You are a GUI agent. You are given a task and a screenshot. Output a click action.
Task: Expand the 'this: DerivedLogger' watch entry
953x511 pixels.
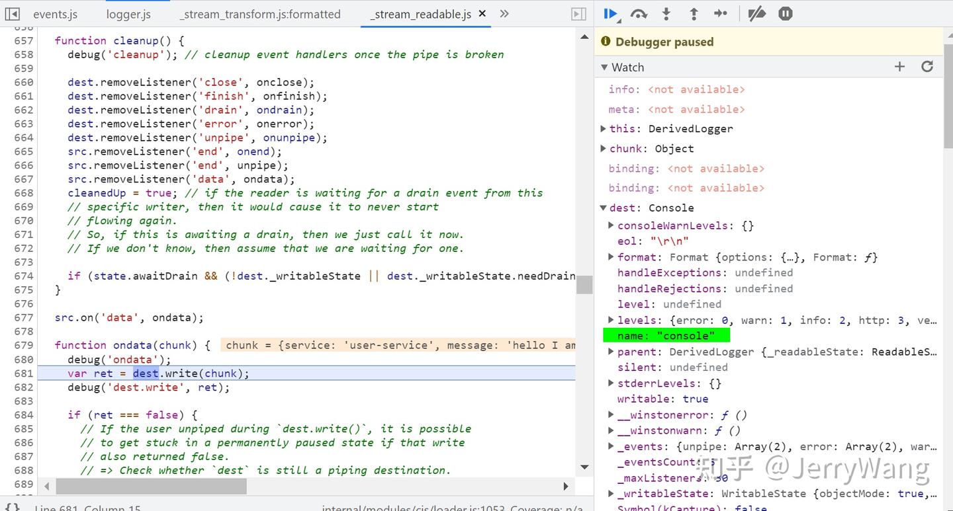point(604,129)
